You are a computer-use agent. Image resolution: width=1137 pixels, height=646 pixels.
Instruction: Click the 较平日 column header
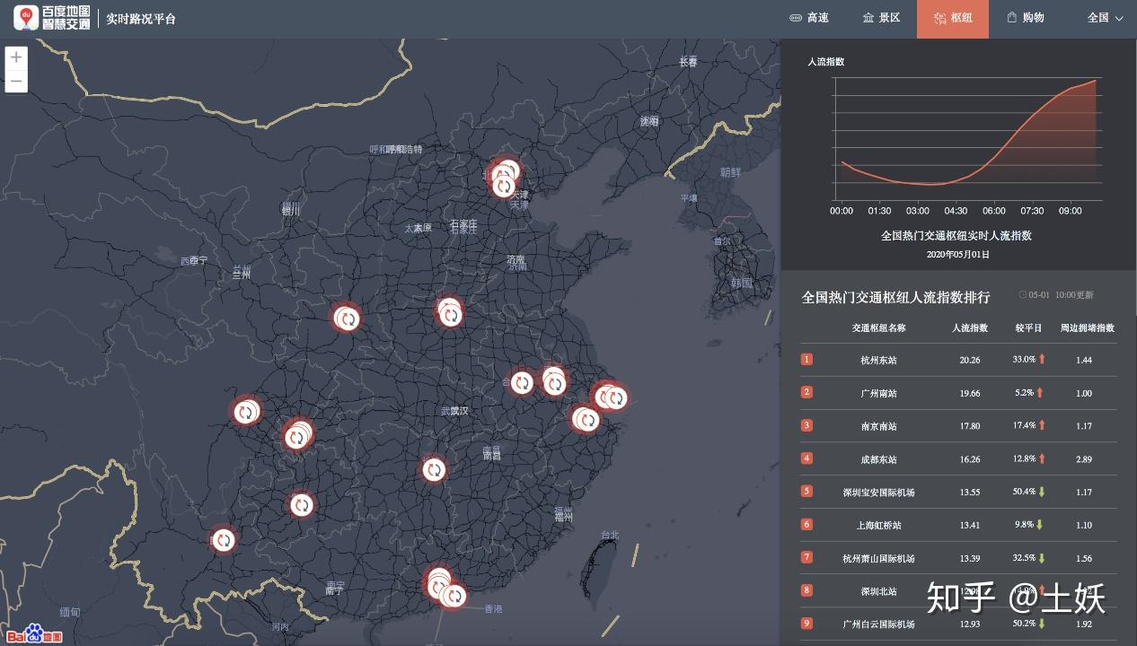1028,328
